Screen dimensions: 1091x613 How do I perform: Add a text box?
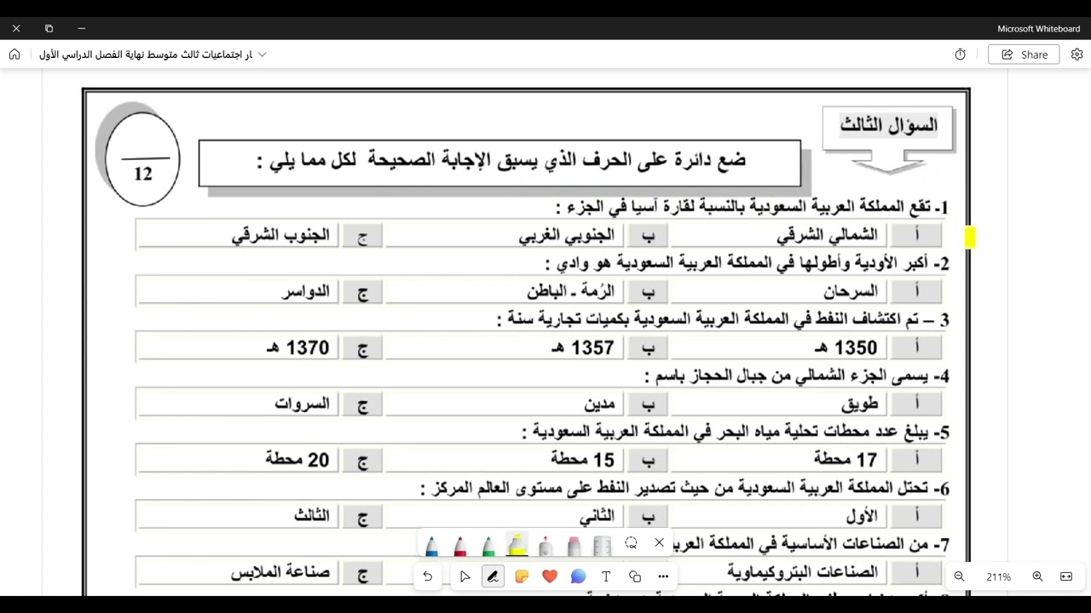[606, 576]
